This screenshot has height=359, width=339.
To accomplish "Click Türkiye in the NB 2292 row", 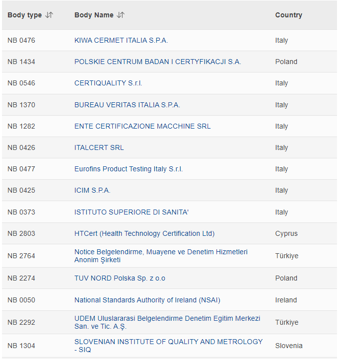I will tap(287, 322).
